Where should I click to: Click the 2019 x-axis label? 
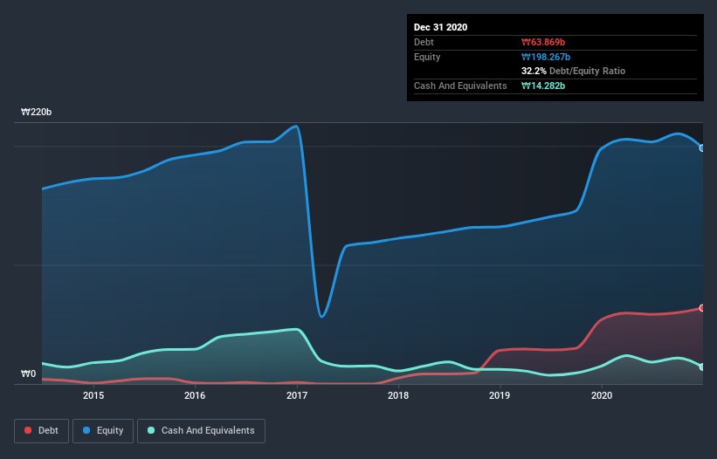(x=500, y=395)
